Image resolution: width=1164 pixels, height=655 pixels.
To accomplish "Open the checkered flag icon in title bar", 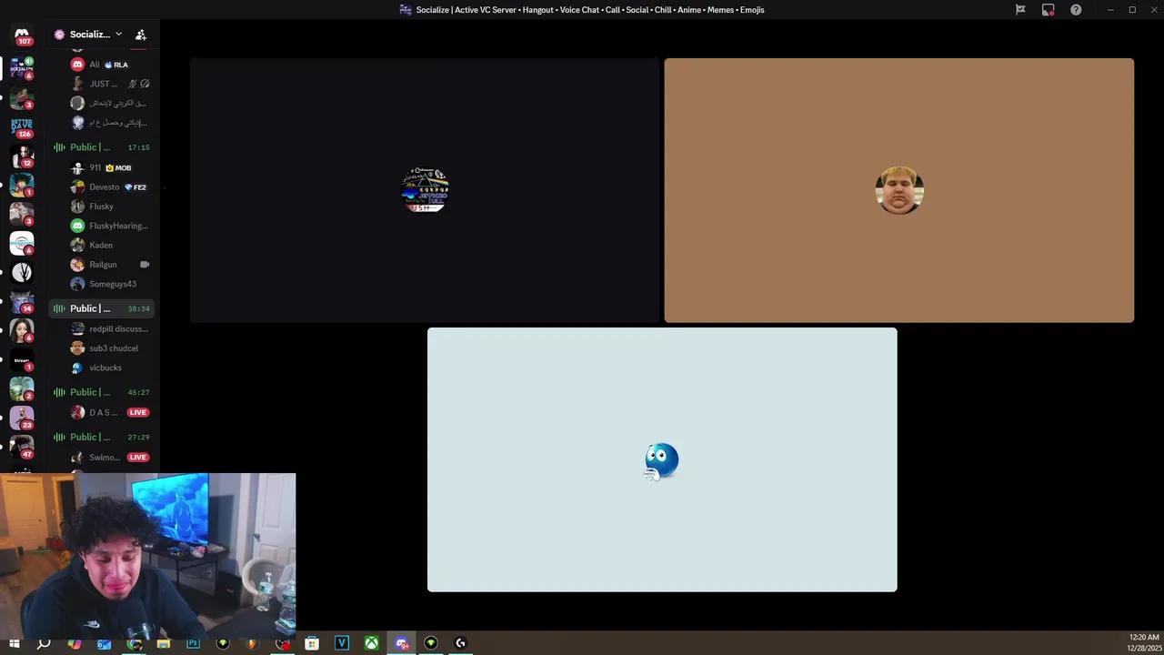I will pos(1020,10).
